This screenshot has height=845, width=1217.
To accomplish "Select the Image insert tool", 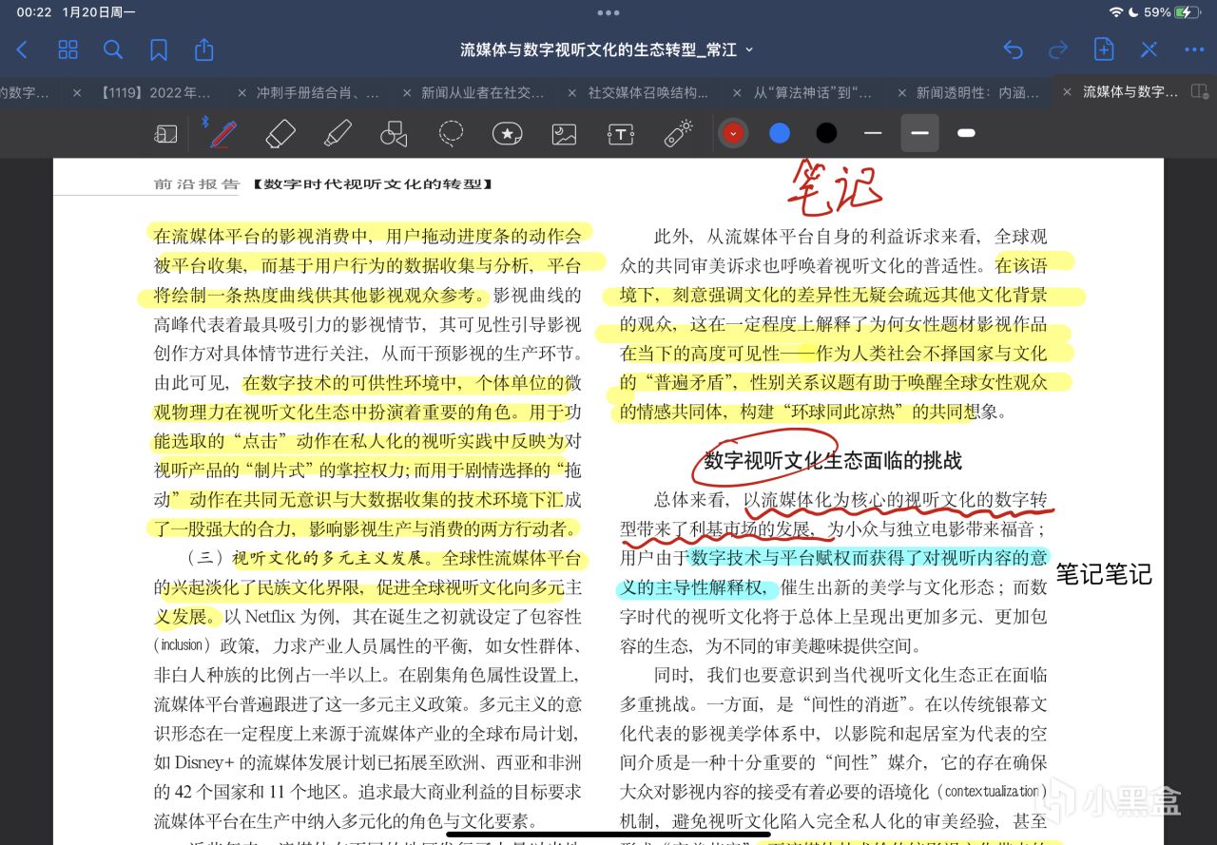I will 564,134.
